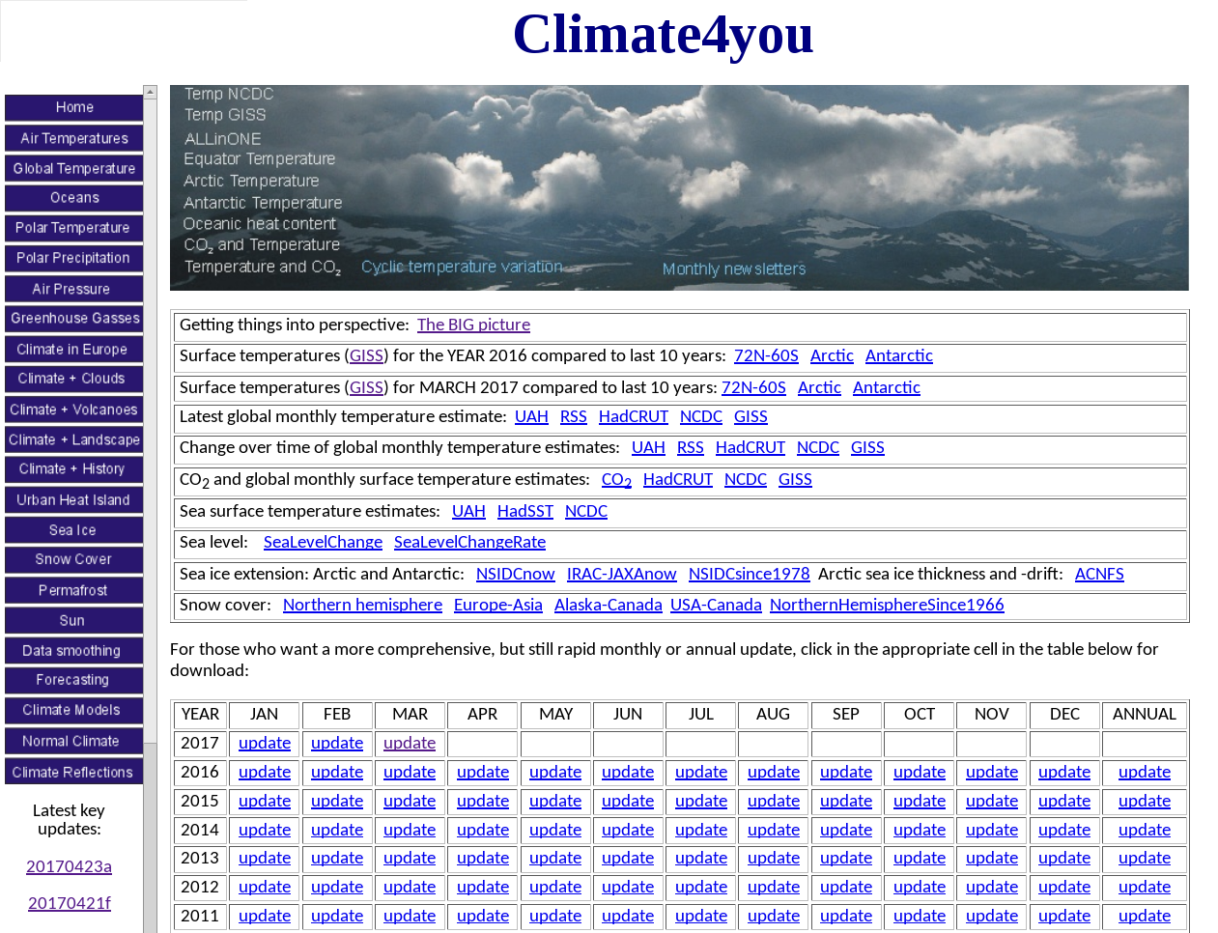Click the Arctic link for YEAR 2016
Viewport: 1218px width, 933px height.
(x=832, y=355)
